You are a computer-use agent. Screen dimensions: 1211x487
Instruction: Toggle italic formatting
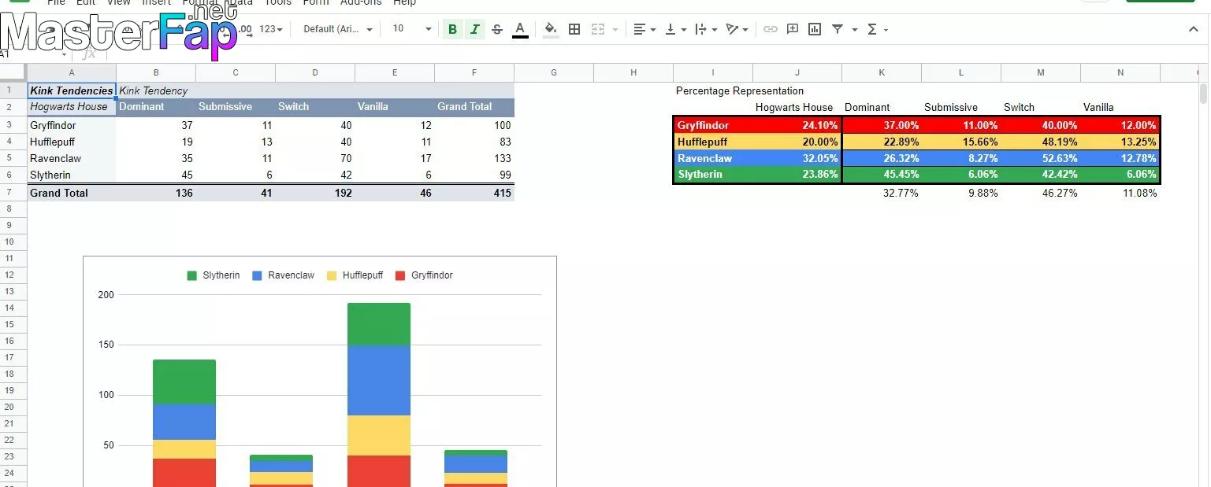coord(474,29)
